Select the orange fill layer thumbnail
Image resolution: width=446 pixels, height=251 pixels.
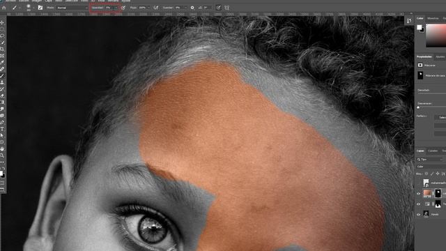(x=427, y=193)
